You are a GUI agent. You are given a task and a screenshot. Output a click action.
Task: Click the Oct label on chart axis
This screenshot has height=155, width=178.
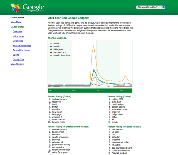click(122, 90)
